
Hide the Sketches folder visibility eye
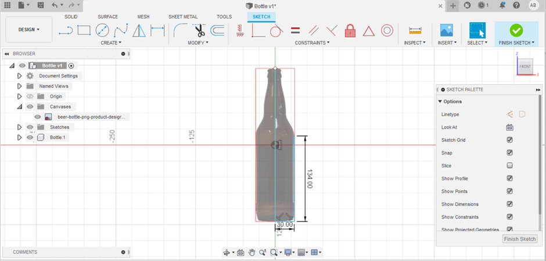30,127
